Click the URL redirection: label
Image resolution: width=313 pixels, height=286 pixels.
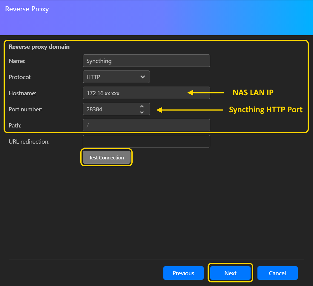[x=29, y=142]
